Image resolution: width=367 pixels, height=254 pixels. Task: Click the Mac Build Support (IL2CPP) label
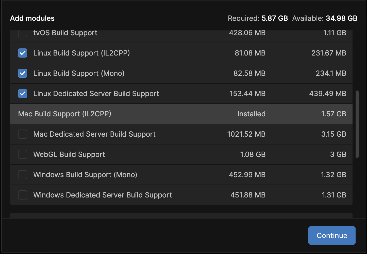(x=65, y=114)
